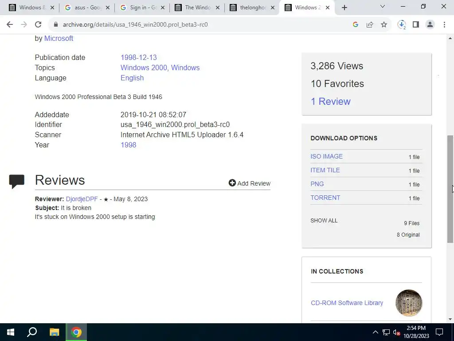Click the page vertical scrollbar thumb

point(450,189)
